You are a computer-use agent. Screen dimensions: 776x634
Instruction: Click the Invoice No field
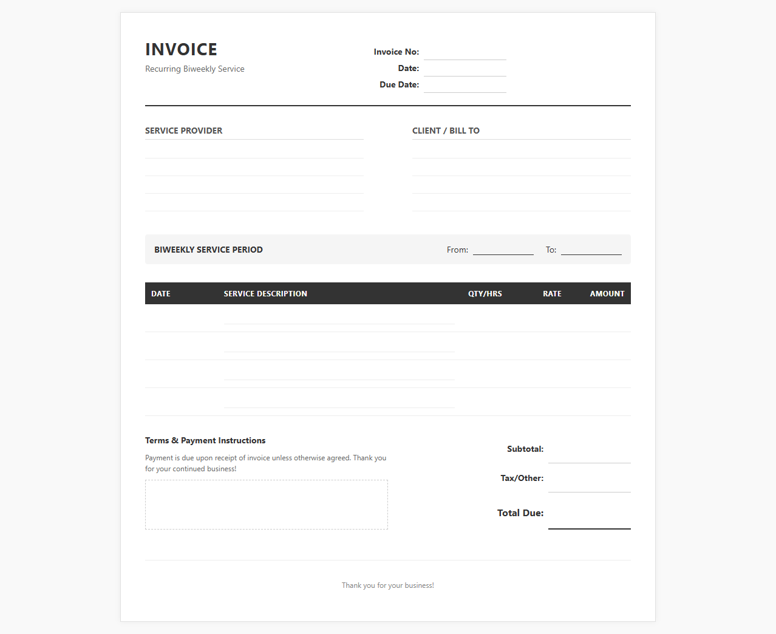[x=465, y=52]
